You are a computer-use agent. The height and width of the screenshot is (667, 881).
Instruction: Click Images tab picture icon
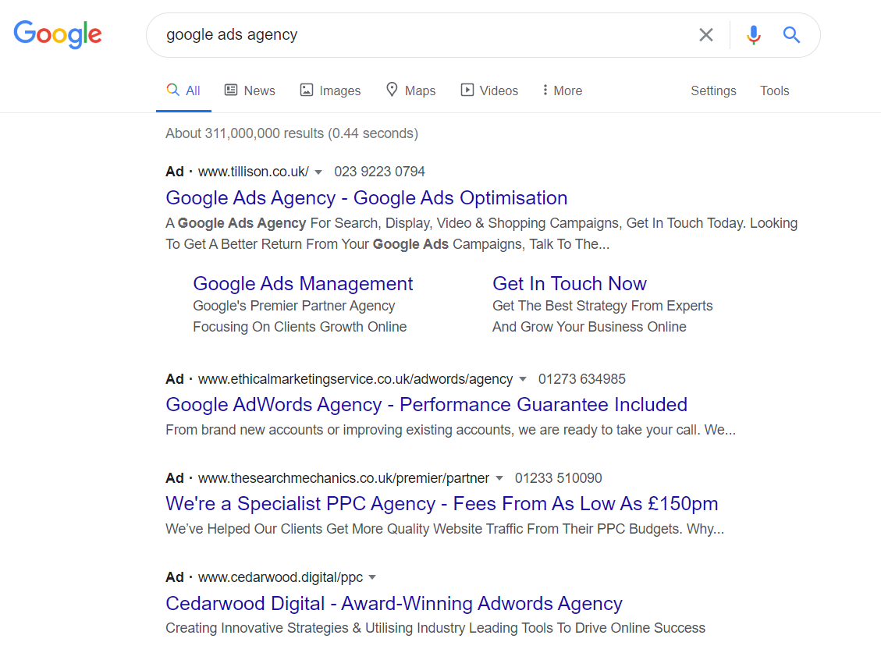306,90
